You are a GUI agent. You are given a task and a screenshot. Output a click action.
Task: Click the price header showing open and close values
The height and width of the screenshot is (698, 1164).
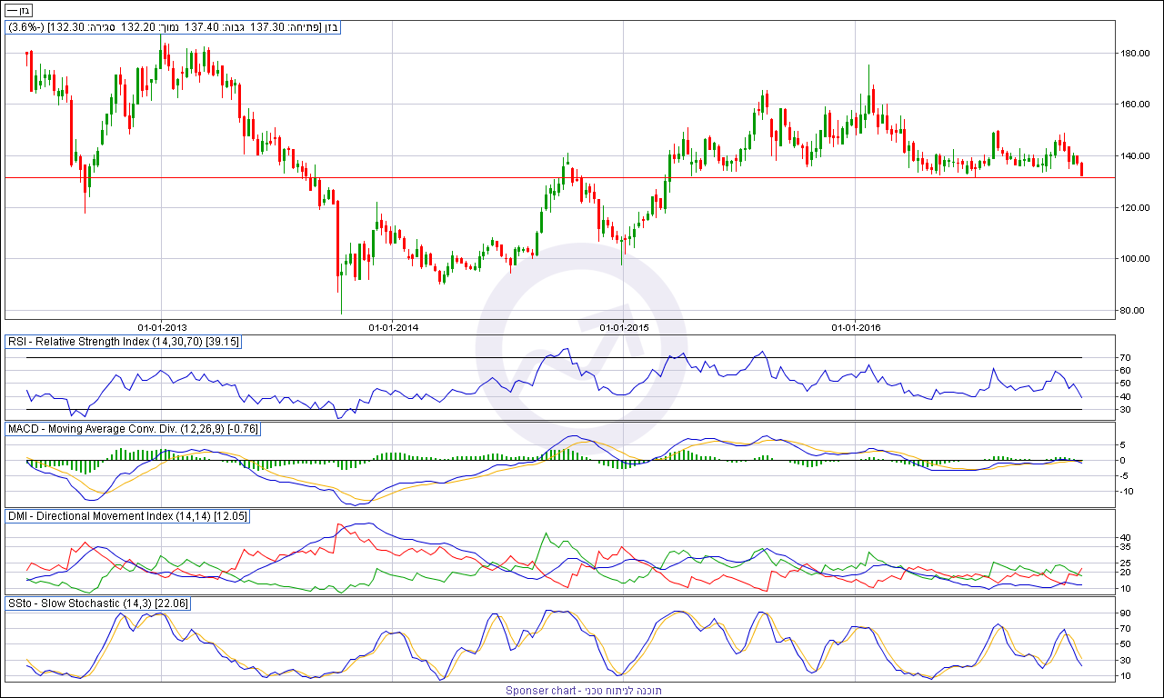coord(173,27)
